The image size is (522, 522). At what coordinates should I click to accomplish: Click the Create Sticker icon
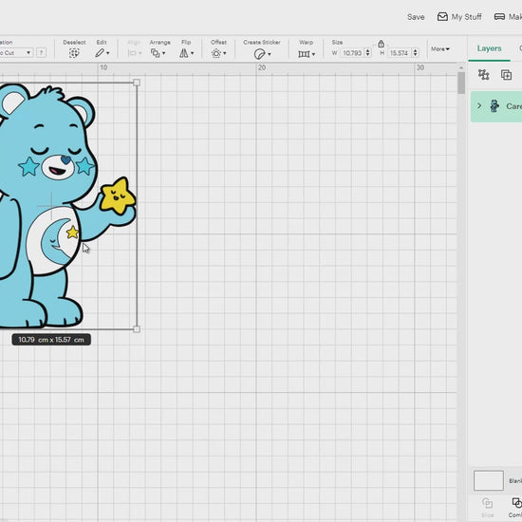[259, 53]
